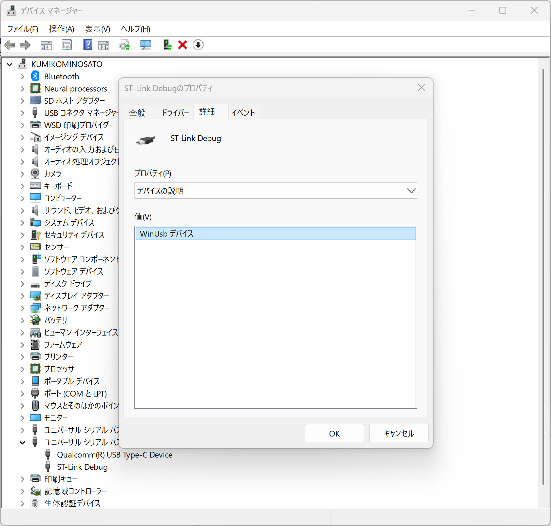Image resolution: width=551 pixels, height=526 pixels.
Task: Click the キャンセル button
Action: pos(399,433)
